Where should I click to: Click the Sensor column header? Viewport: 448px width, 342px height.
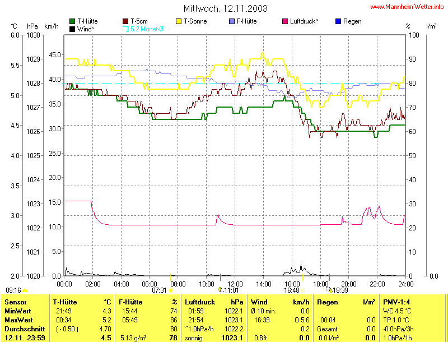[15, 302]
